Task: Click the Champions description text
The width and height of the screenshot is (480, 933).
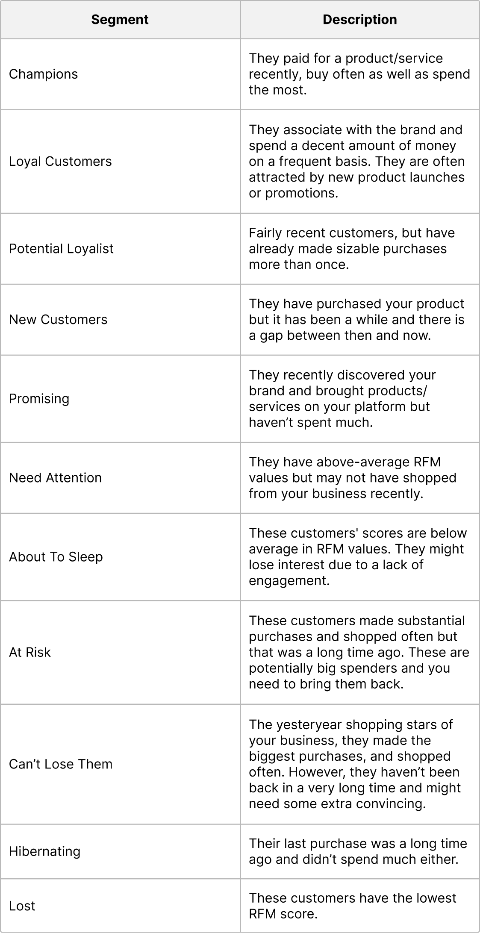Action: pos(359,74)
